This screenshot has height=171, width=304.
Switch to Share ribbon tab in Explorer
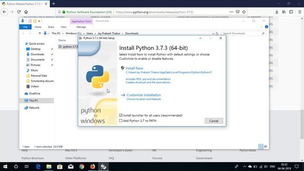point(51,27)
